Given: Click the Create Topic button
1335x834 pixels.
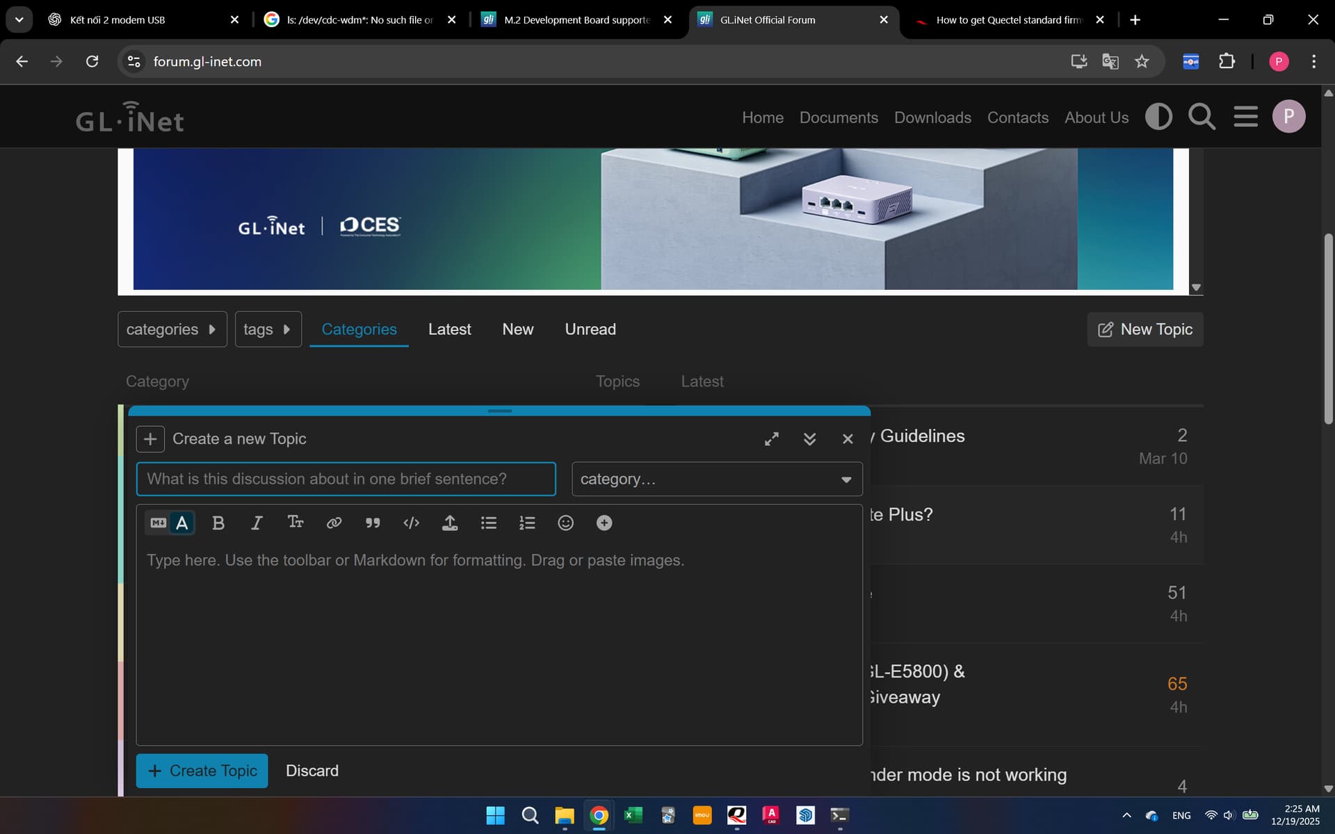Looking at the screenshot, I should tap(202, 771).
